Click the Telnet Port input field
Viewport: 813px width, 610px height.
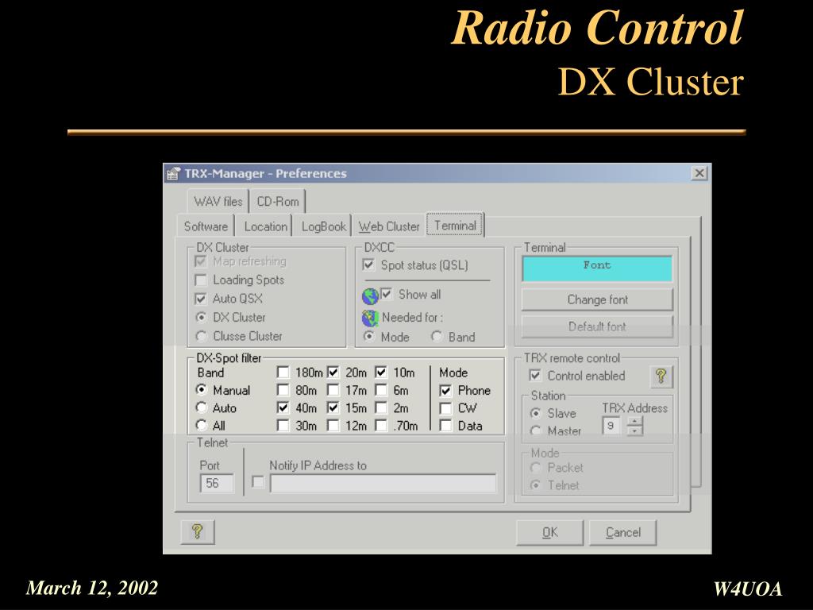(217, 484)
